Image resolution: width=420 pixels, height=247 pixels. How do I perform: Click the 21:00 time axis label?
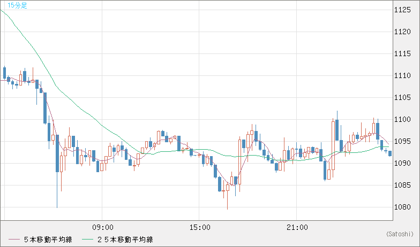click(x=297, y=228)
